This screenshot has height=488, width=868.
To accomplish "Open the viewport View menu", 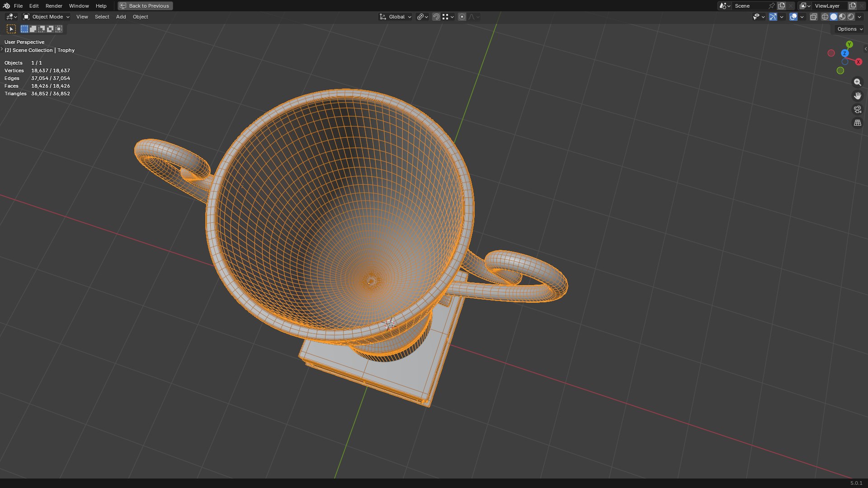I will pyautogui.click(x=82, y=17).
